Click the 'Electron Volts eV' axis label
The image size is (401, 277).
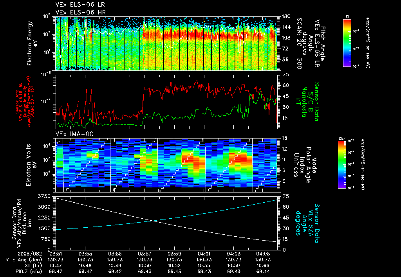click(31, 165)
